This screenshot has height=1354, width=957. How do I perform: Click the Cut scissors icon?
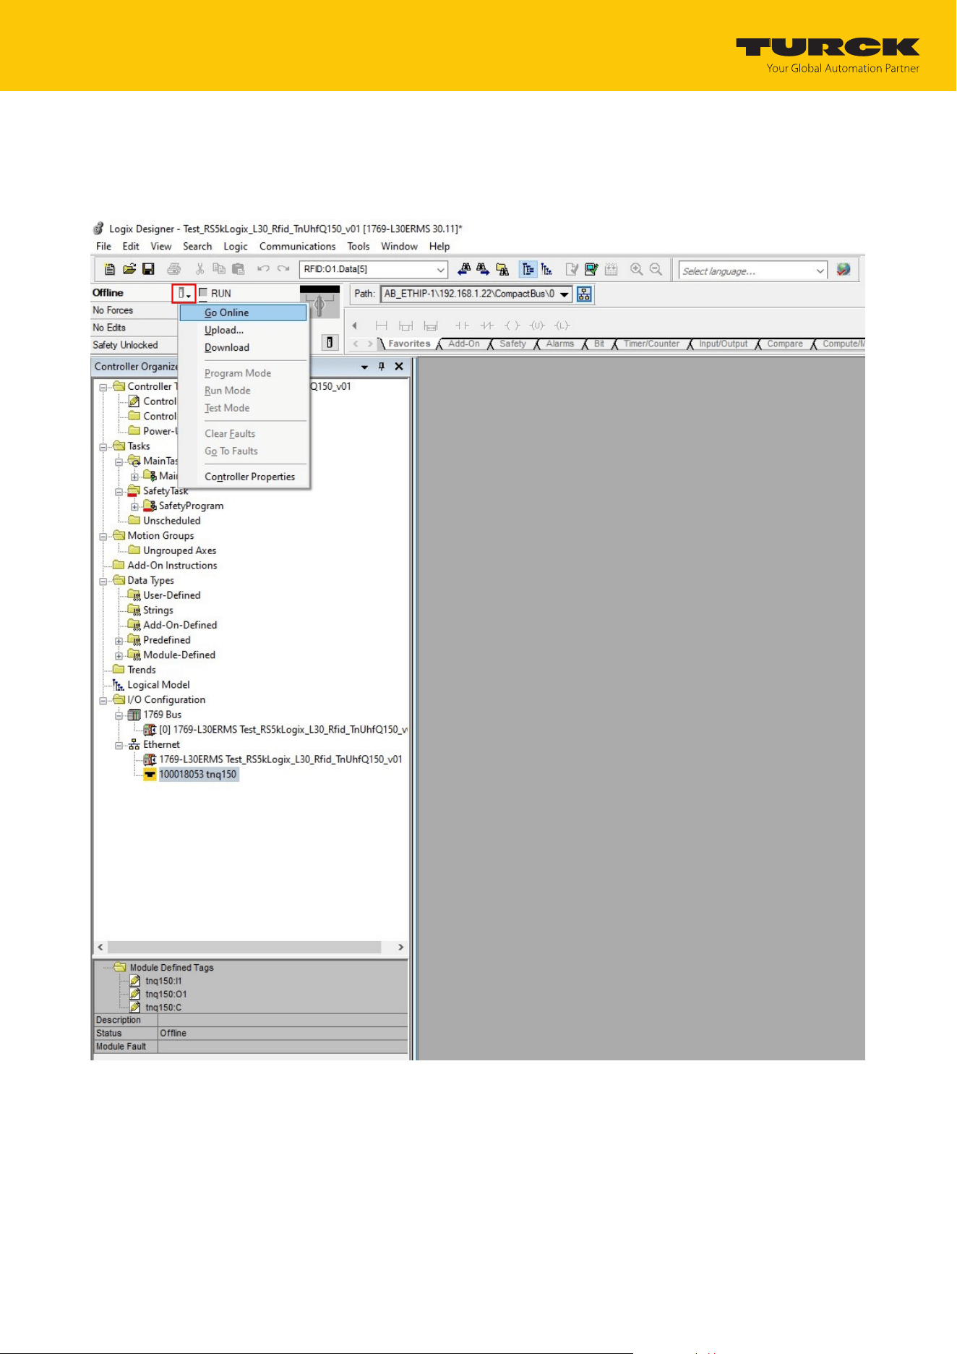pyautogui.click(x=200, y=270)
